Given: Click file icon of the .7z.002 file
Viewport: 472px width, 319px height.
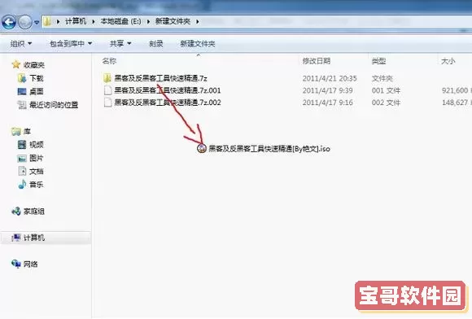Looking at the screenshot, I should click(107, 103).
